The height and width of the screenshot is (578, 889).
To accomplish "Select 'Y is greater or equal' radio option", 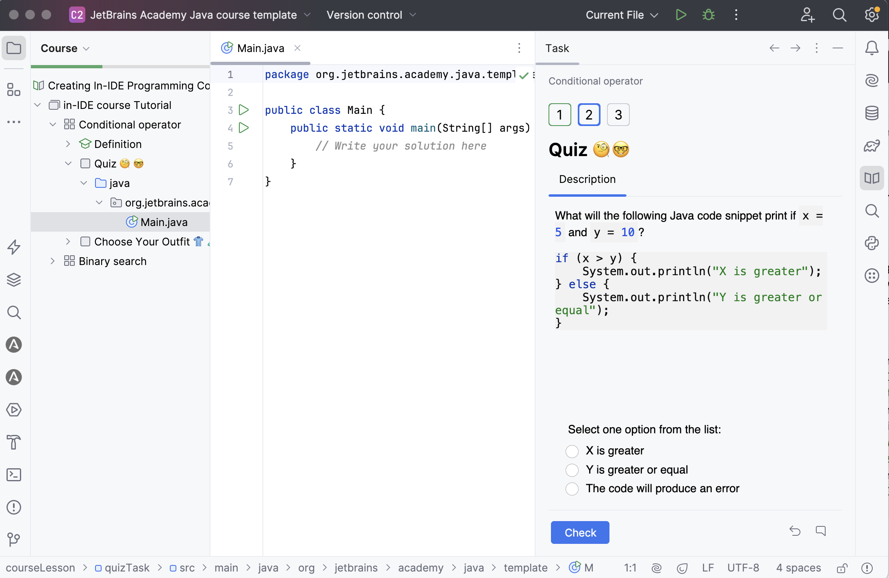I will [x=572, y=470].
